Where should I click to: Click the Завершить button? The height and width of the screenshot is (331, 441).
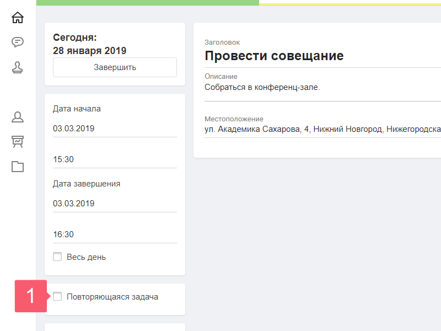[115, 67]
